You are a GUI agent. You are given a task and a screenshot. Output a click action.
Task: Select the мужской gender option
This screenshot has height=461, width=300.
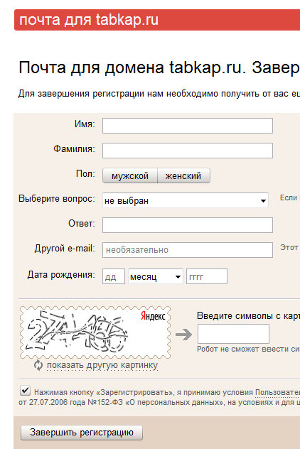pyautogui.click(x=130, y=176)
